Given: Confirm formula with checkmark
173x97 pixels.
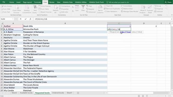Looking at the screenshot, I should 25,19.
